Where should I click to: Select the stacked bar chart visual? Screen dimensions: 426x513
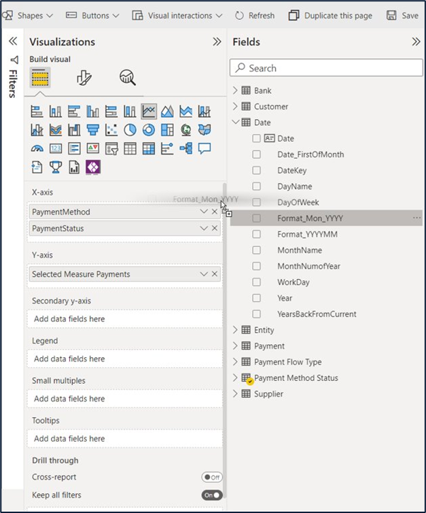(37, 112)
